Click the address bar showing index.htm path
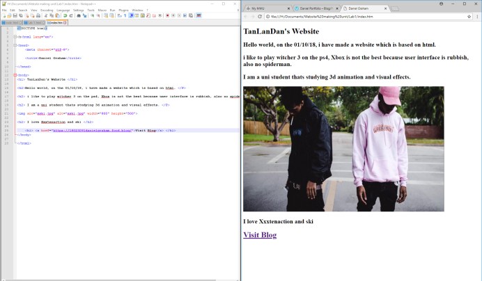The width and height of the screenshot is (482, 281). pos(364,17)
